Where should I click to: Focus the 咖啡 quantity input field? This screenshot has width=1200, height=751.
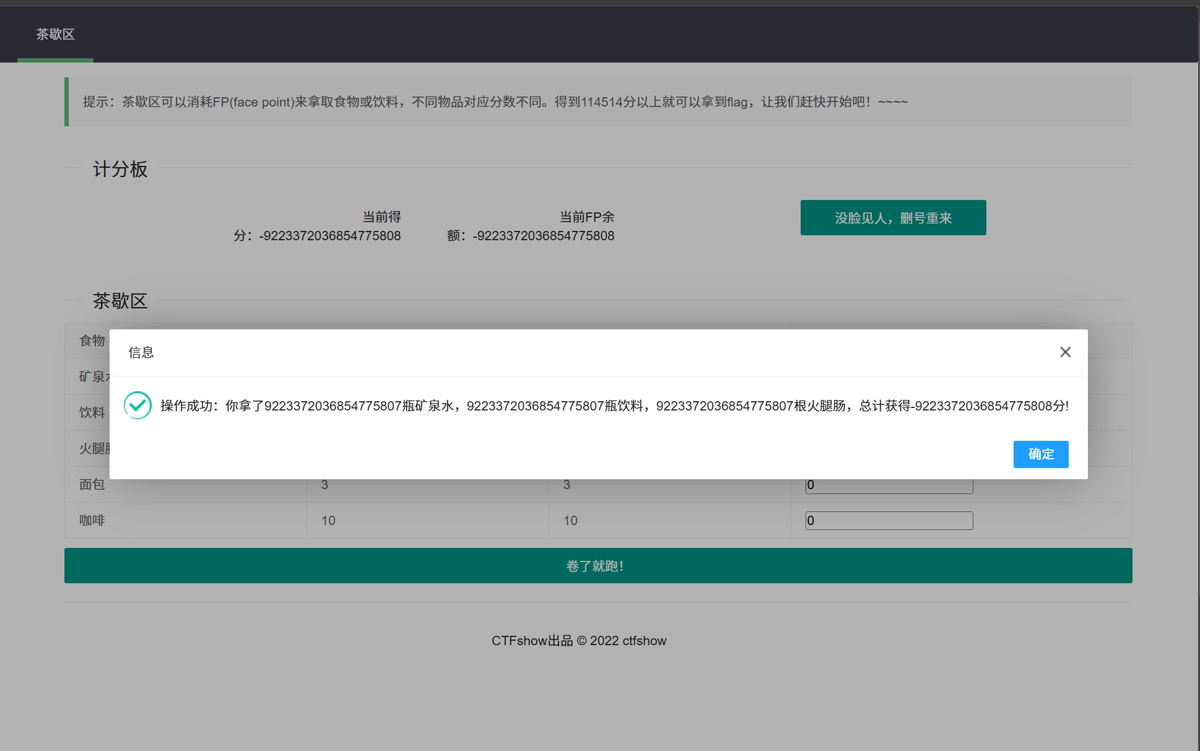pos(889,521)
